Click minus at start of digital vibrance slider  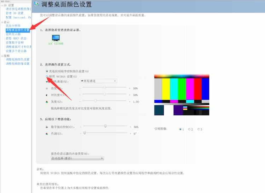coord(81,127)
